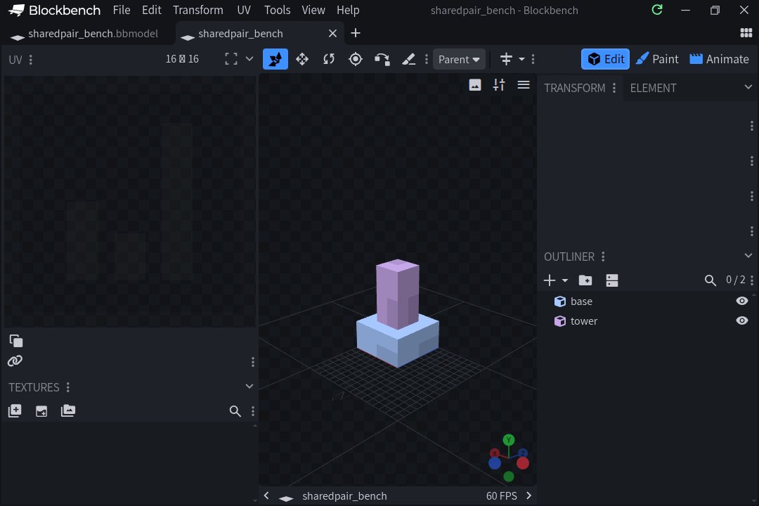This screenshot has width=759, height=506.
Task: Open Textures panel options dots
Action: [x=67, y=387]
